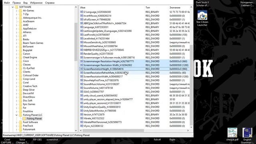Click the Vibrate_h921522522 value icon
256x144 pixels.
coord(82,118)
